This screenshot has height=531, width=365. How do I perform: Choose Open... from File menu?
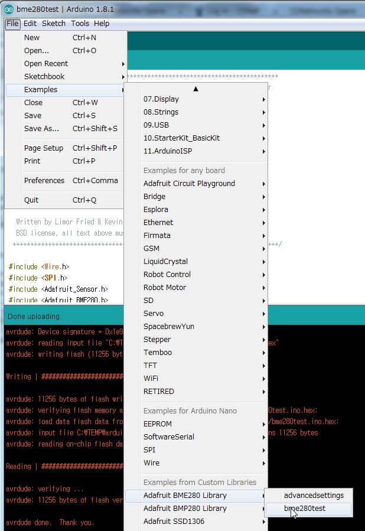66,51
